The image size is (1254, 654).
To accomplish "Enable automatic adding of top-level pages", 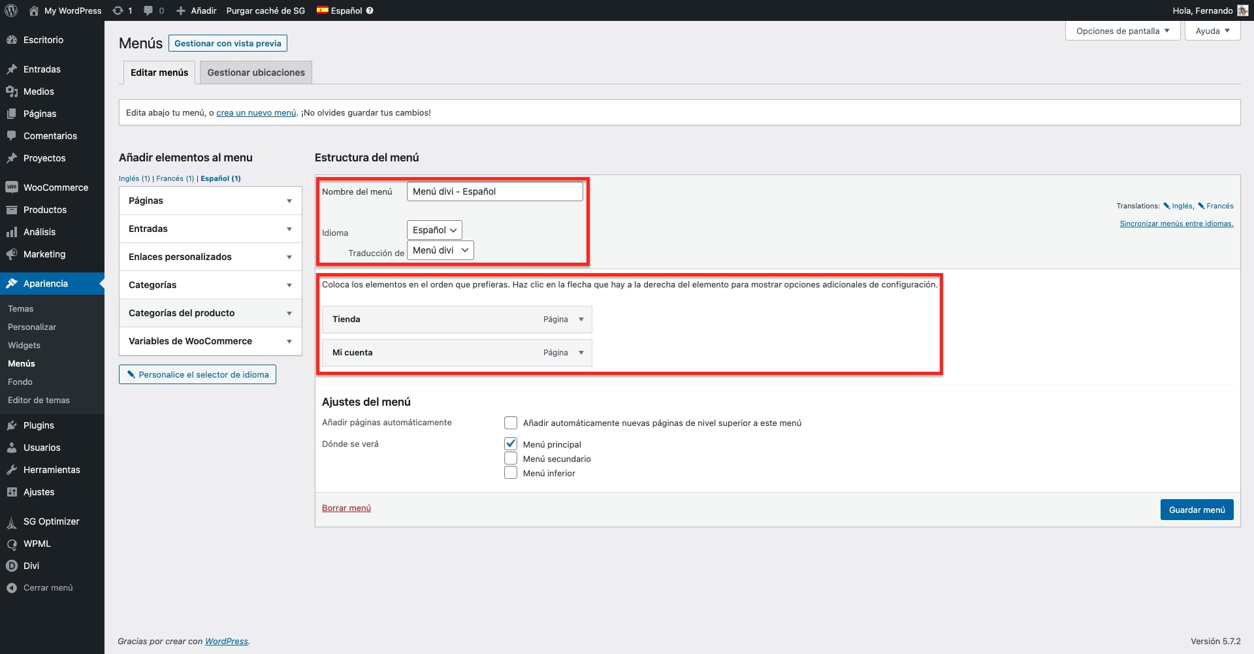I will [x=511, y=423].
